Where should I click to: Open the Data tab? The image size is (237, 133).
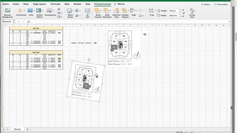click(67, 4)
